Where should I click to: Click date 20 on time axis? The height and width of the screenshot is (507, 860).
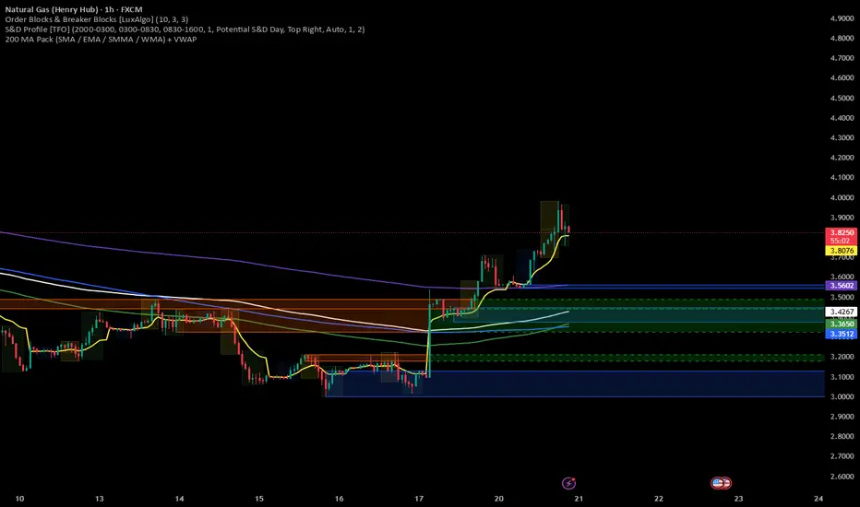[498, 498]
